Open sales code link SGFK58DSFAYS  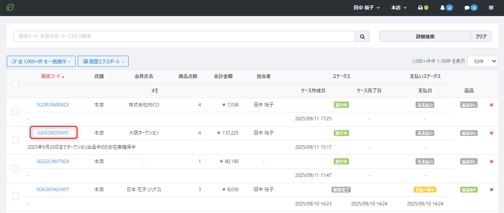click(x=53, y=133)
